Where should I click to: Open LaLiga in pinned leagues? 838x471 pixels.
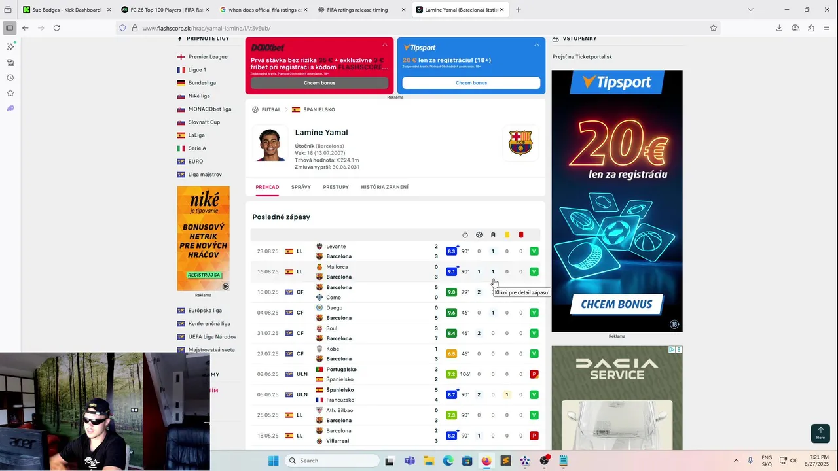[196, 135]
